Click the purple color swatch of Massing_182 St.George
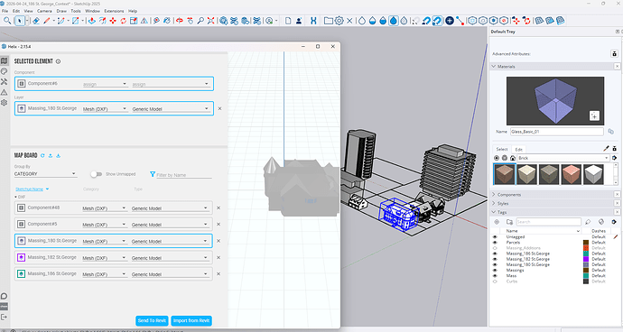This screenshot has height=332, width=623. (x=586, y=259)
